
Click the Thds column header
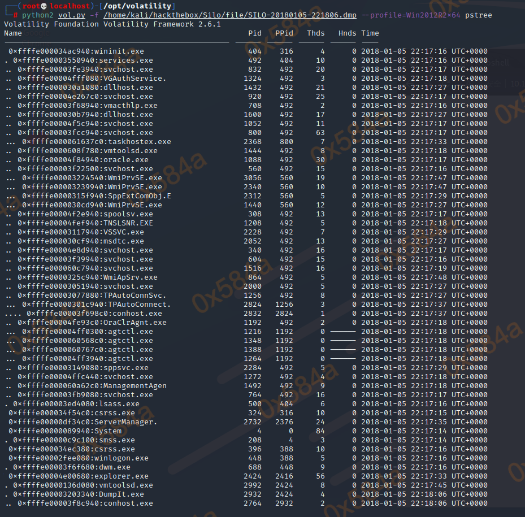click(x=316, y=33)
